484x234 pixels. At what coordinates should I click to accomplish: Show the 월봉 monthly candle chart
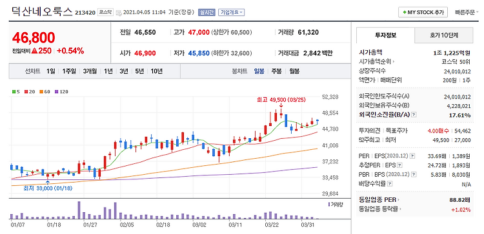(x=294, y=71)
